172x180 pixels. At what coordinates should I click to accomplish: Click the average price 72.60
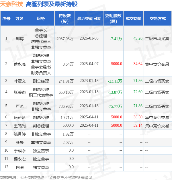tap(138, 92)
